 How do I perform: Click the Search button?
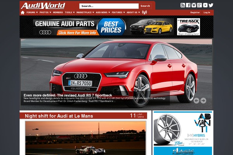[145, 6]
